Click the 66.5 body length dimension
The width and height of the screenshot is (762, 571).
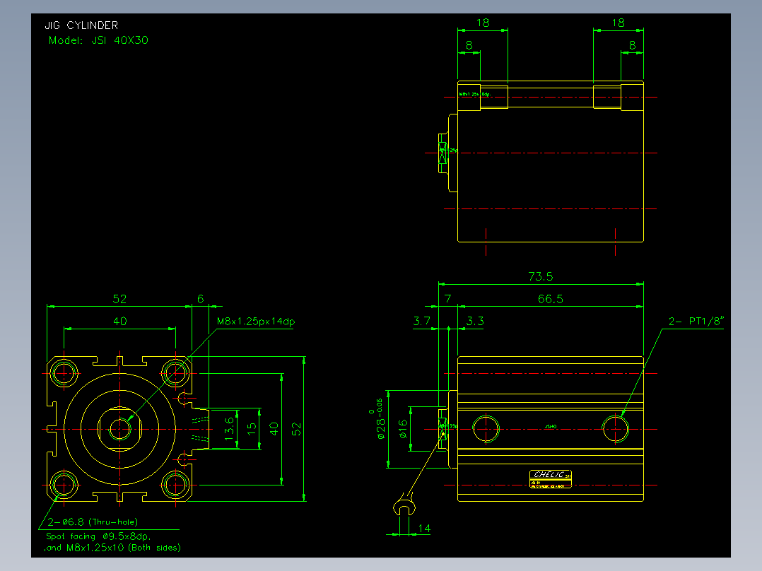pyautogui.click(x=550, y=299)
